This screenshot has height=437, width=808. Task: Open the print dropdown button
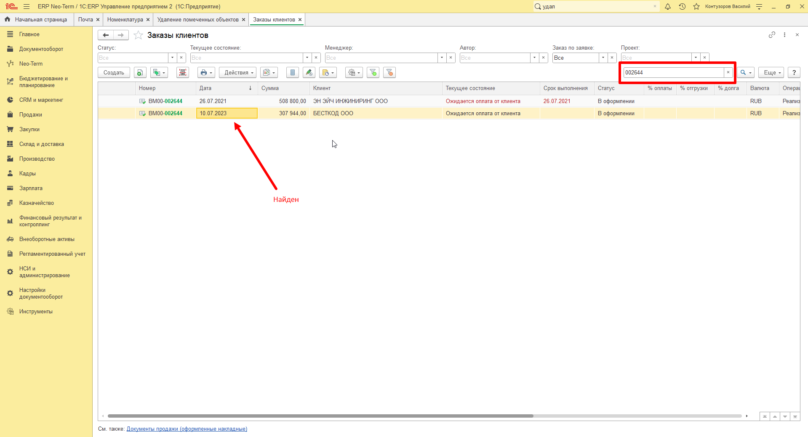pyautogui.click(x=206, y=72)
